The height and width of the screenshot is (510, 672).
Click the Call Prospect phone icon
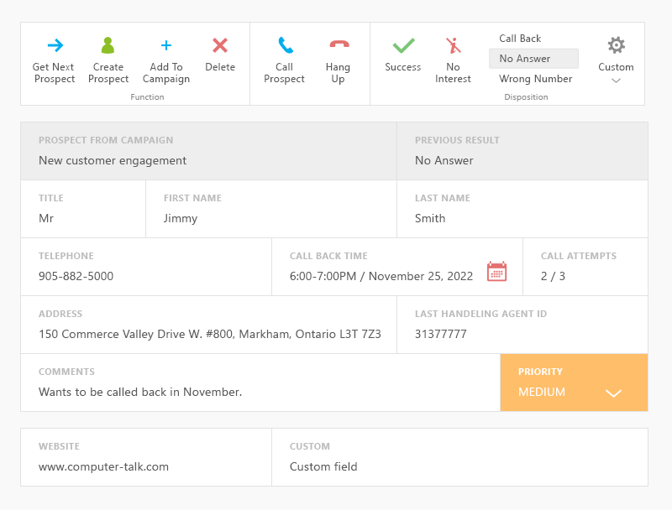click(285, 45)
